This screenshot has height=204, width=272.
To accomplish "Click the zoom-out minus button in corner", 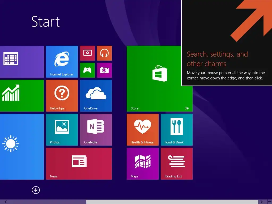I will pyautogui.click(x=270, y=202).
